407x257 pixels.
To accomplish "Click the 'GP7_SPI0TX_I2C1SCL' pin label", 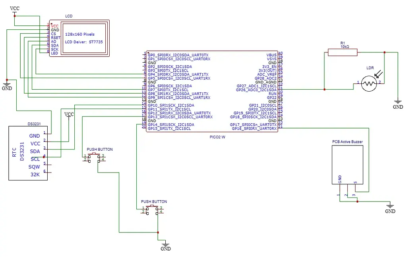I will [168, 90].
